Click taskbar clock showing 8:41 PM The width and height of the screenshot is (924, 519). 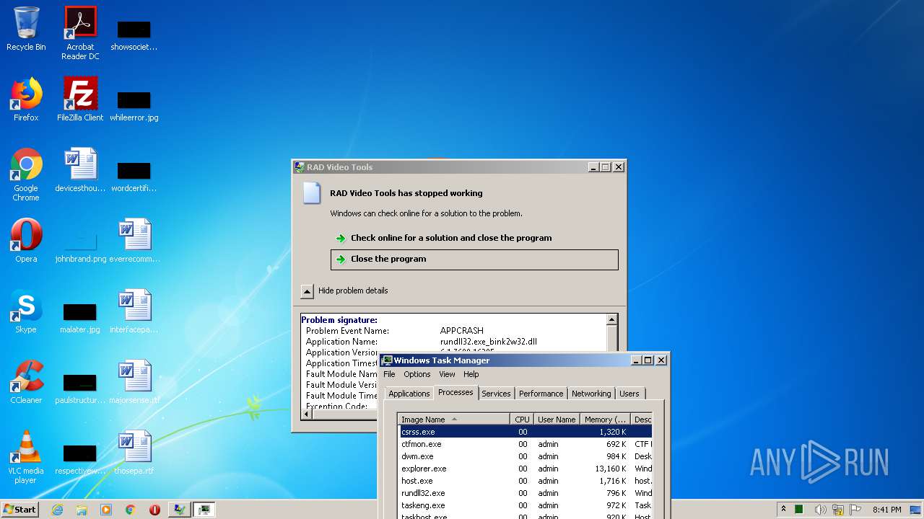coord(886,510)
